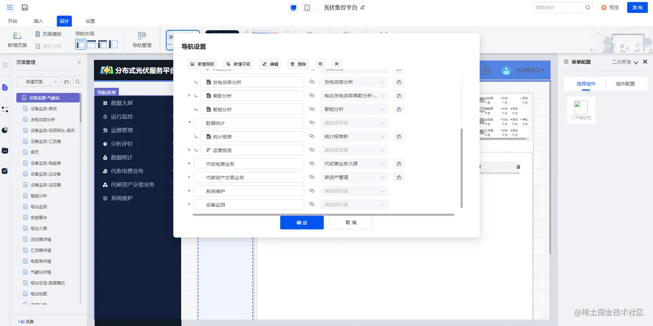The height and width of the screenshot is (326, 653).
Task: Click the link icon beside 数据统计 entry
Action: [312, 123]
